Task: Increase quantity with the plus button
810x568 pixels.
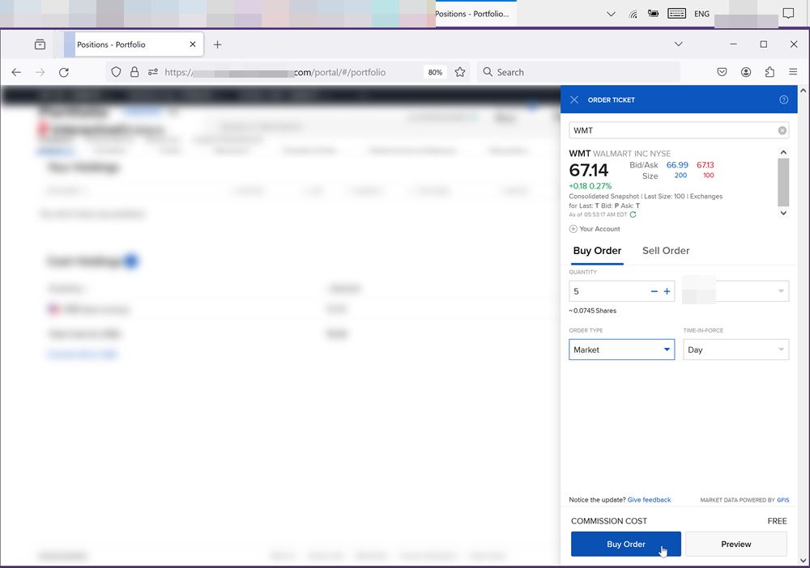Action: (667, 291)
